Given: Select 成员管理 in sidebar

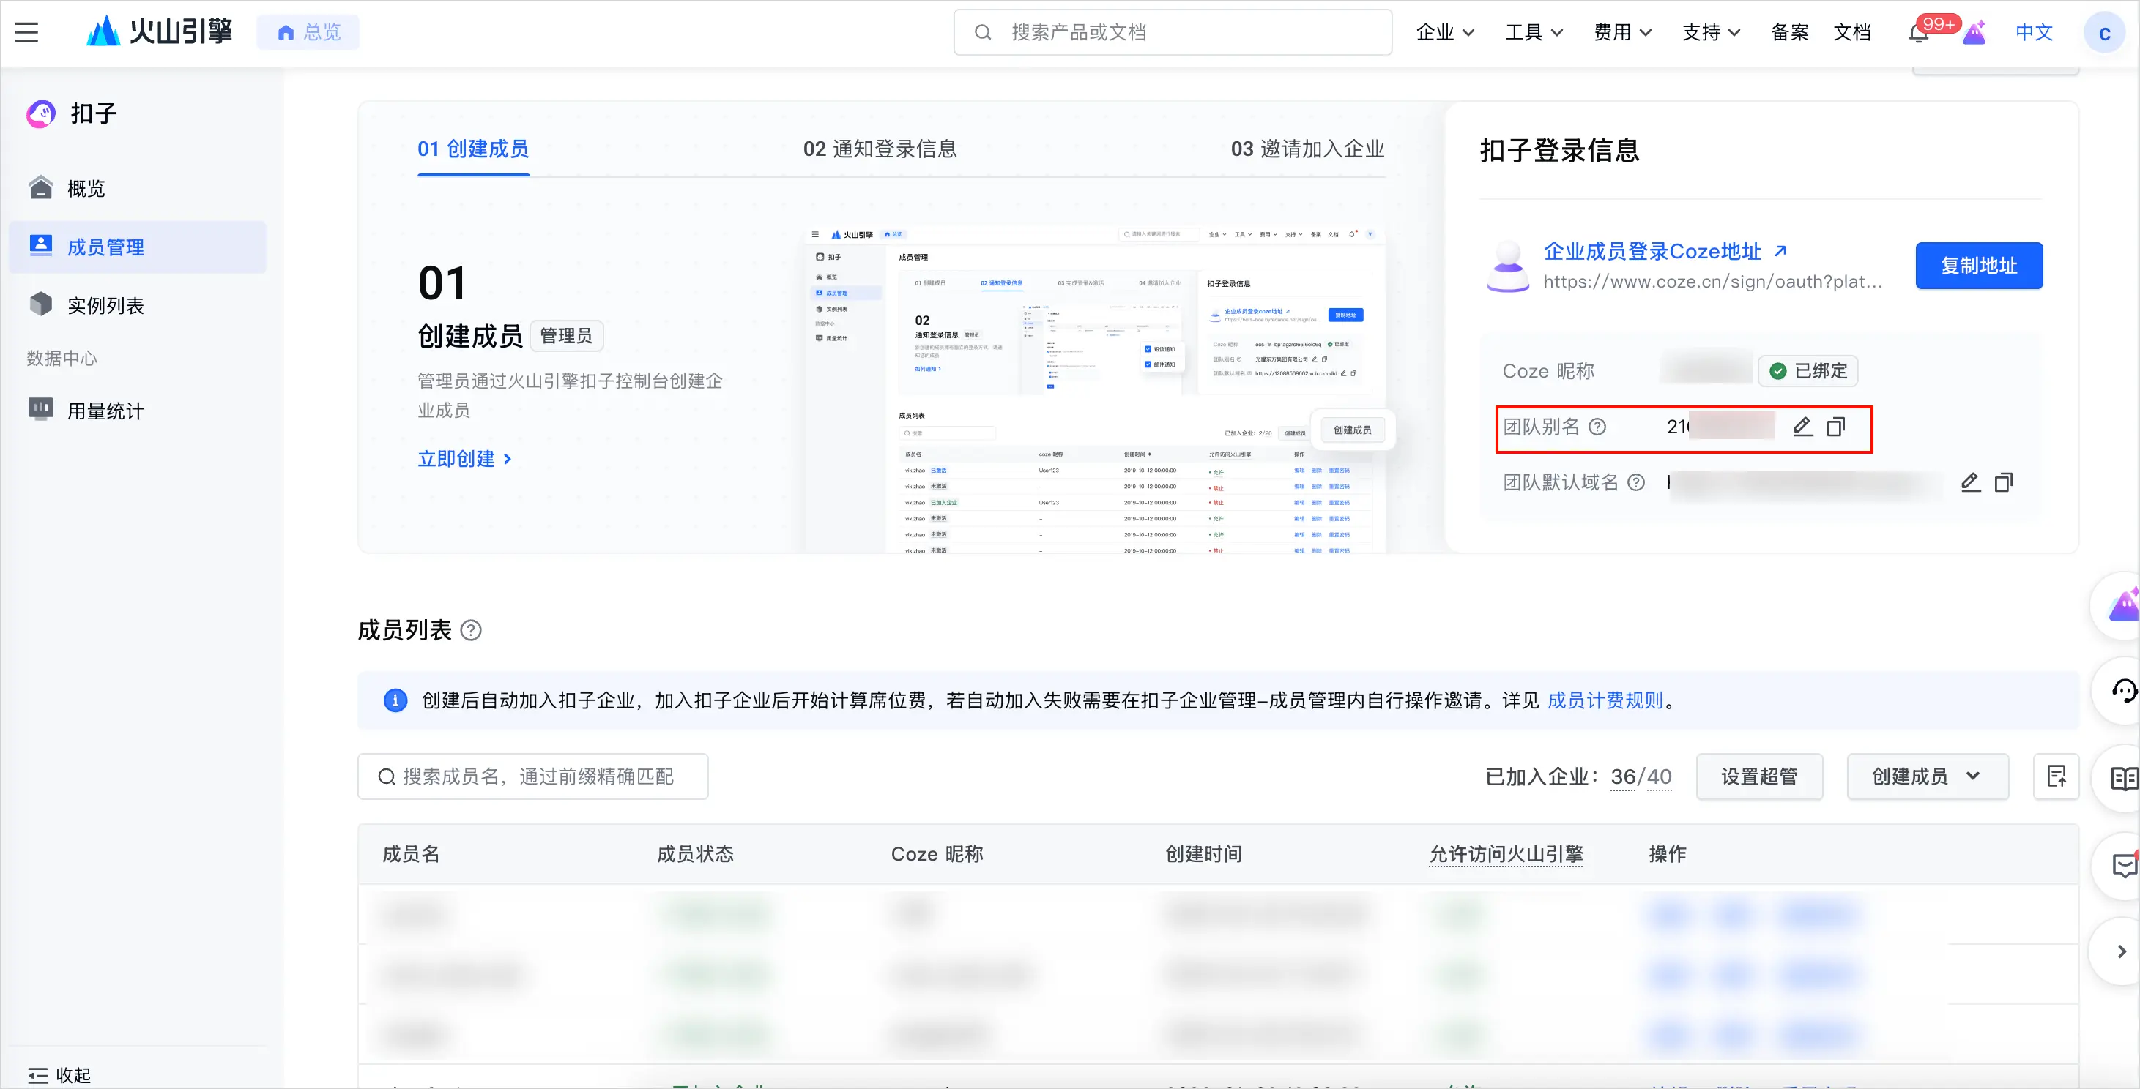Looking at the screenshot, I should click(x=138, y=247).
